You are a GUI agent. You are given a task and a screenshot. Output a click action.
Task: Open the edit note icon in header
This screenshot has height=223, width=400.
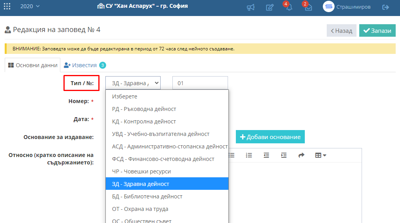270,7
